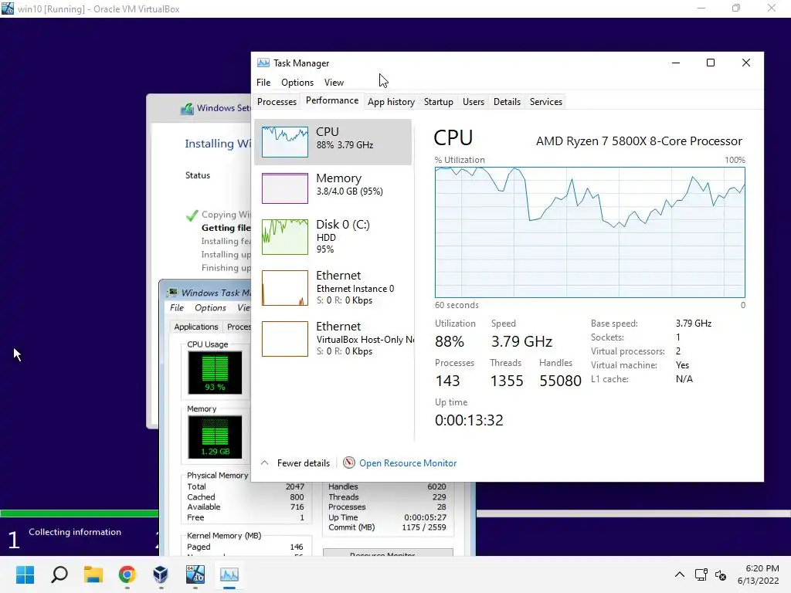Screen dimensions: 791x593
Task: Click the Windows Setup window icon
Action: [x=187, y=108]
